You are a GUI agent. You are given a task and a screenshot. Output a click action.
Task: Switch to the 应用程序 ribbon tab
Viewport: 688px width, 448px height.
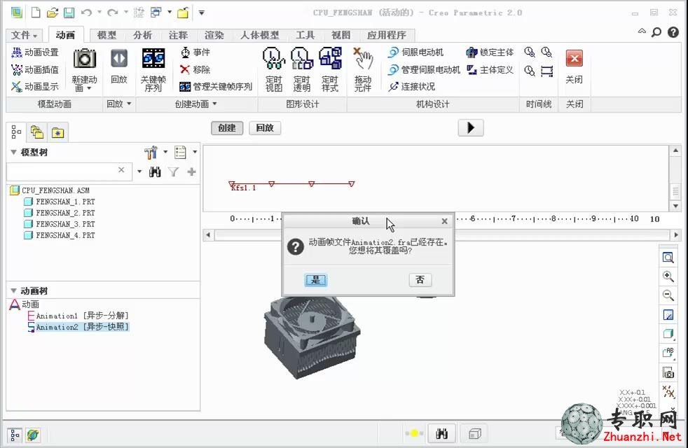(387, 35)
